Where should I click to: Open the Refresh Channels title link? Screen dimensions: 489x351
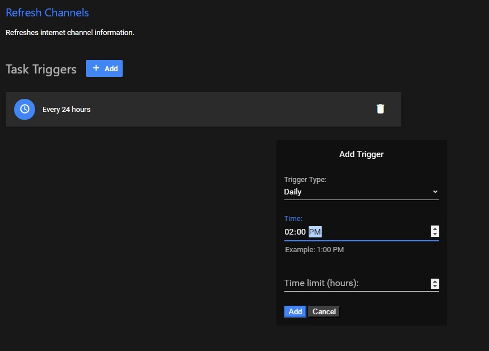(47, 12)
